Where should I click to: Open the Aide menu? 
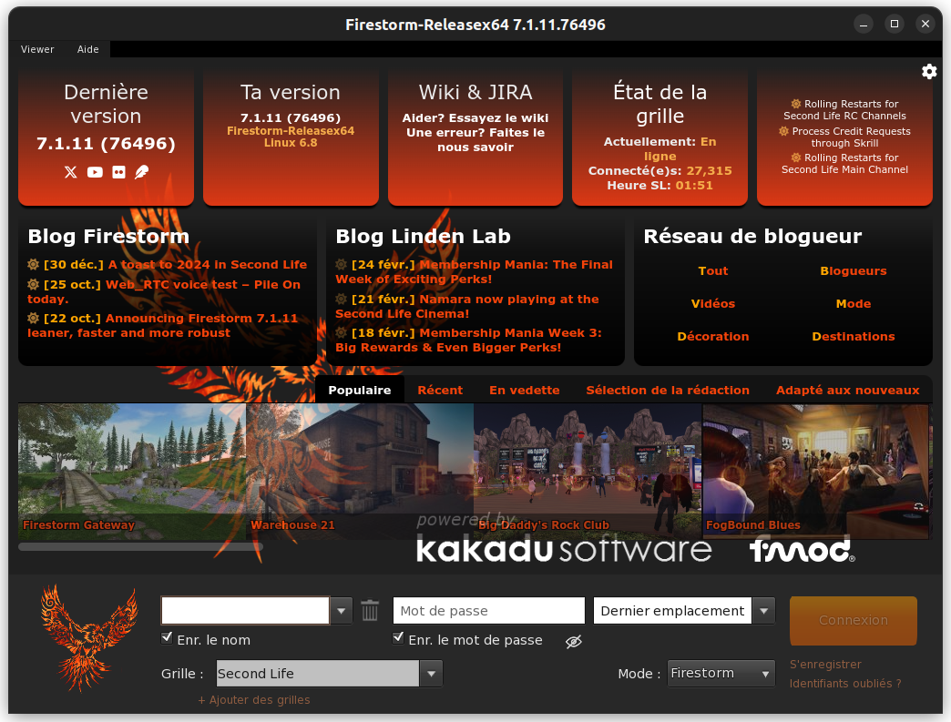88,49
